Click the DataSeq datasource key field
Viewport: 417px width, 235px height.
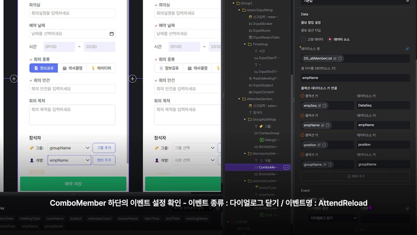[383, 105]
